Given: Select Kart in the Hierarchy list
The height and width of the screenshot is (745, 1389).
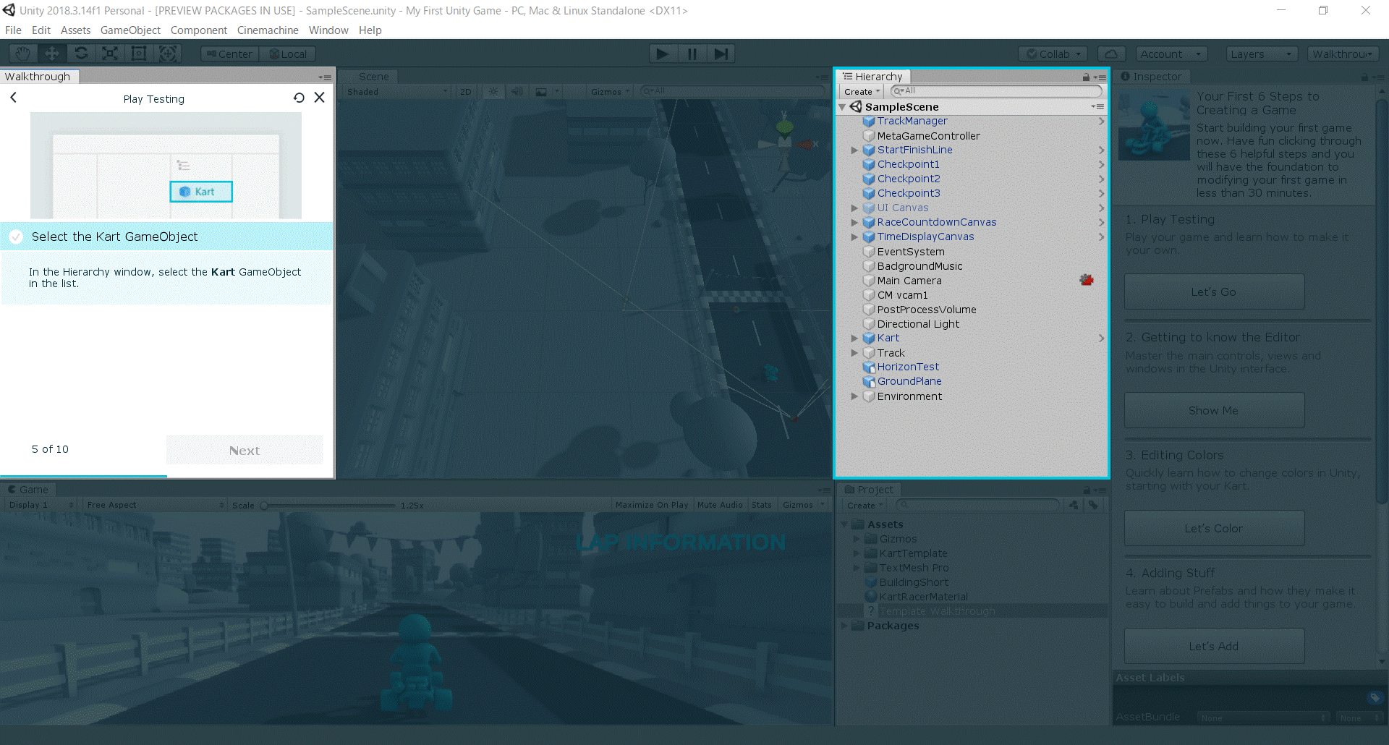Looking at the screenshot, I should coord(888,339).
